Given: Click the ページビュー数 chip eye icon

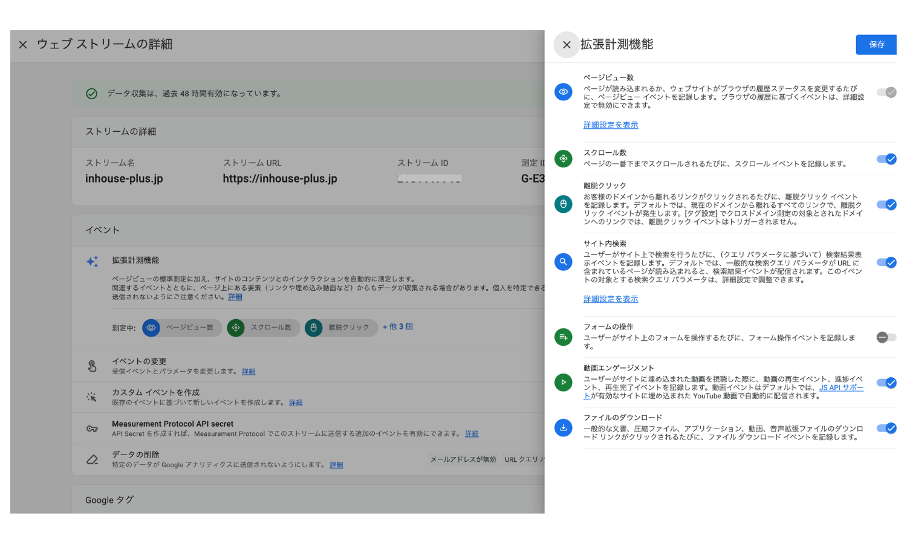Looking at the screenshot, I should tap(151, 328).
